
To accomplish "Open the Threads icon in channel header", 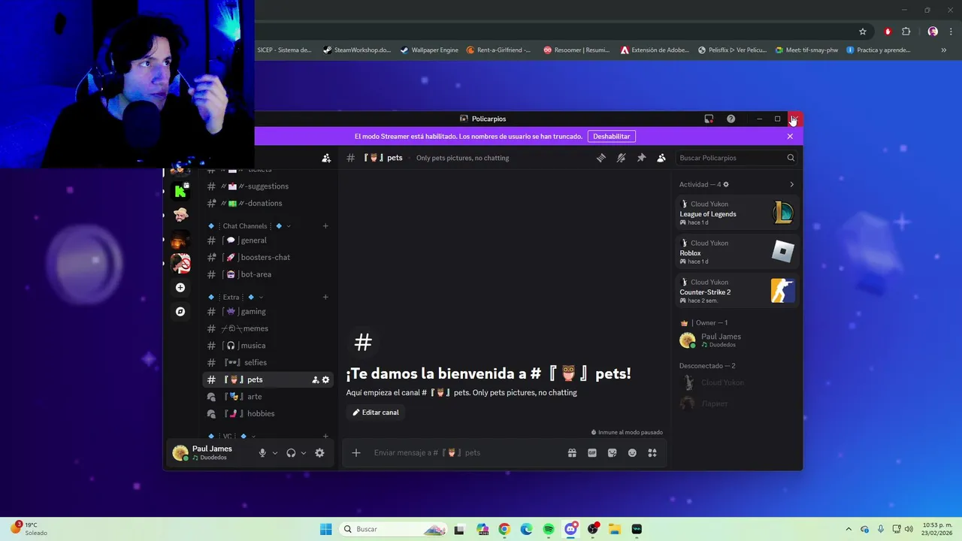I will tap(601, 158).
